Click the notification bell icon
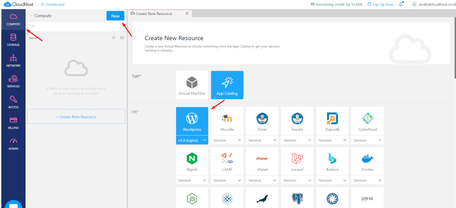 coord(401,5)
